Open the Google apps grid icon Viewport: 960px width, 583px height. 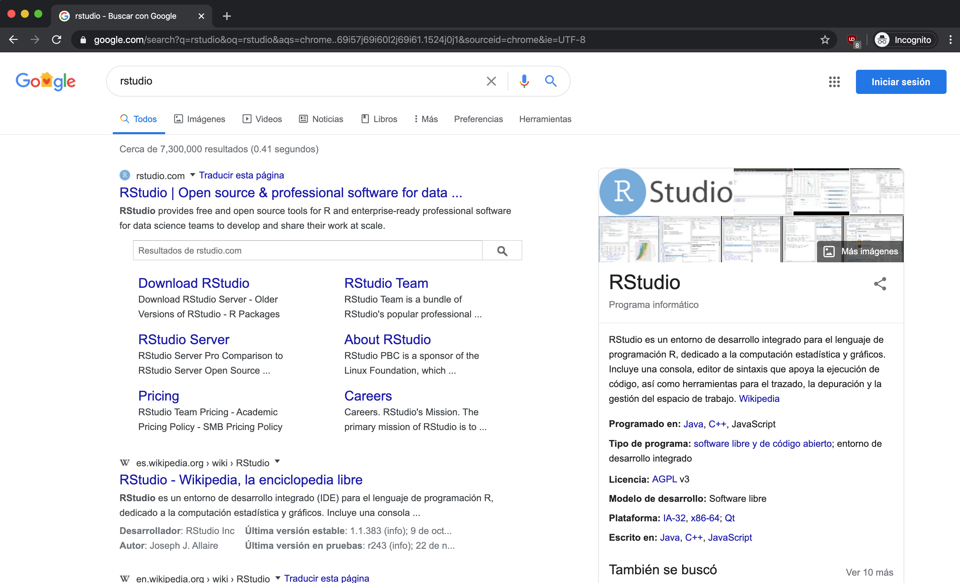(834, 82)
